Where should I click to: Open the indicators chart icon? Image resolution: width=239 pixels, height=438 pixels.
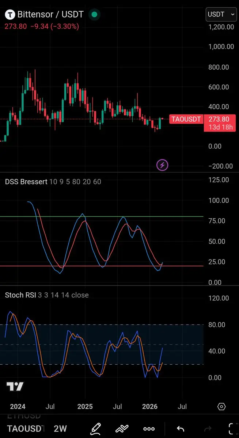[122, 429]
